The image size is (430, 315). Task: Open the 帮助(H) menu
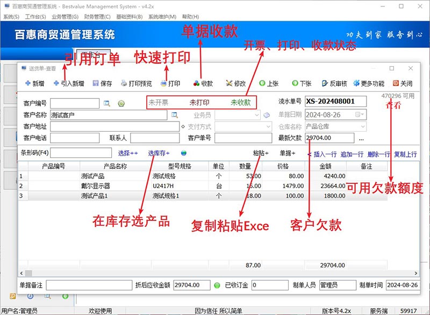[190, 17]
